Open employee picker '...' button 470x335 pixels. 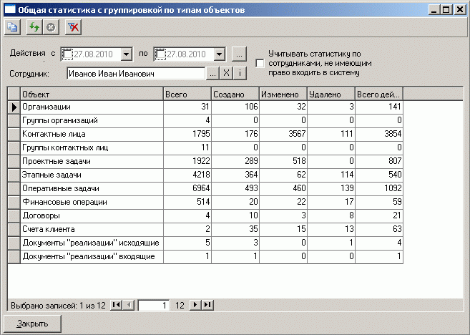click(x=212, y=73)
